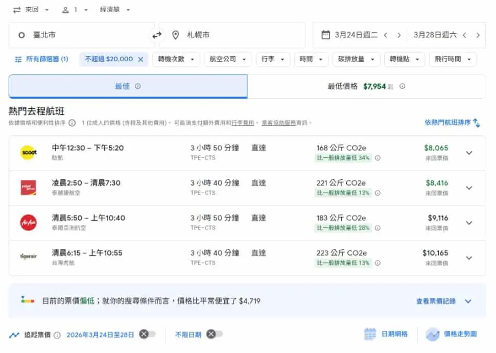Screen dimensions: 496x353
Task: Remove the 不超過 $20,000 price filter
Action: pos(141,59)
